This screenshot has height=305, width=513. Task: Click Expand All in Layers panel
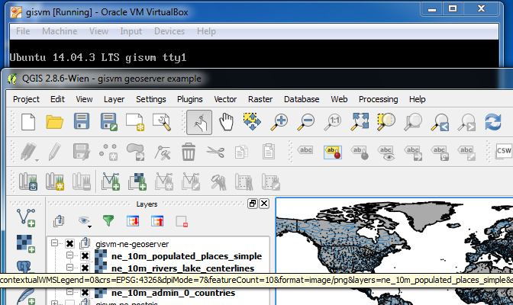click(x=133, y=221)
